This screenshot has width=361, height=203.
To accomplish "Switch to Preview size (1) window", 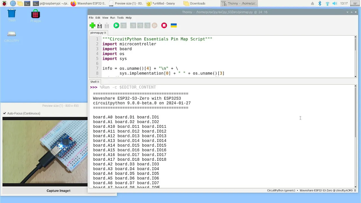I will point(126,3).
